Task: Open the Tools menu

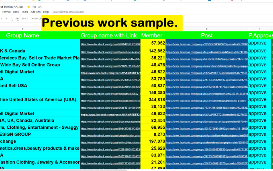Action: click(24, 12)
